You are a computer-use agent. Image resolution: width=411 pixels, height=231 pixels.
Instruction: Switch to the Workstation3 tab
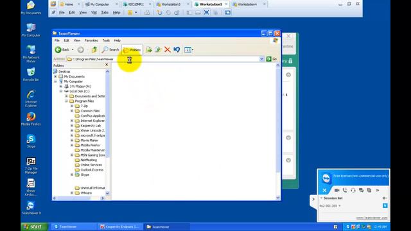coord(171,4)
